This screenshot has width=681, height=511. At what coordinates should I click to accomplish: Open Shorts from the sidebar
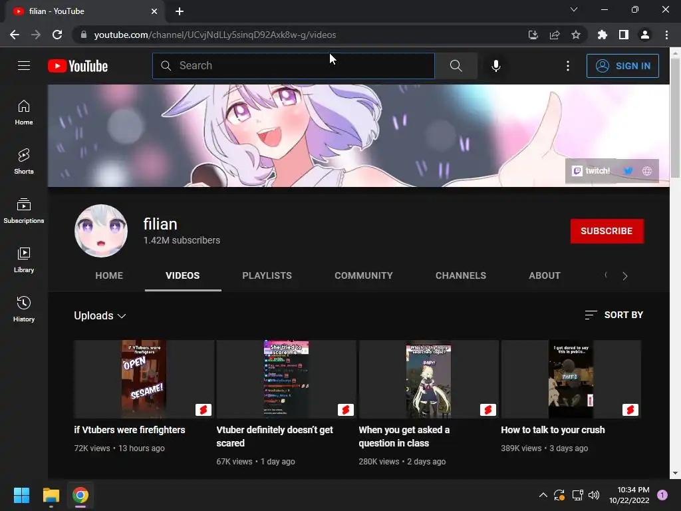(24, 162)
